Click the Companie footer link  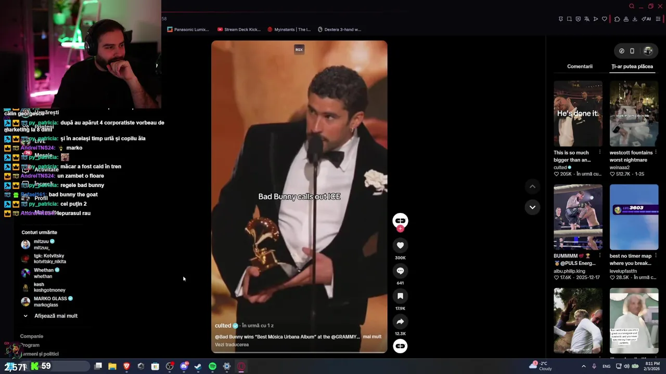(x=31, y=337)
